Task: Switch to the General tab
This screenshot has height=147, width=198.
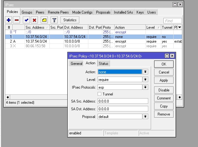Action: pyautogui.click(x=76, y=63)
